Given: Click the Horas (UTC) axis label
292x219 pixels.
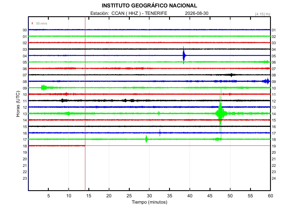Looking at the screenshot, I should click(x=18, y=104).
